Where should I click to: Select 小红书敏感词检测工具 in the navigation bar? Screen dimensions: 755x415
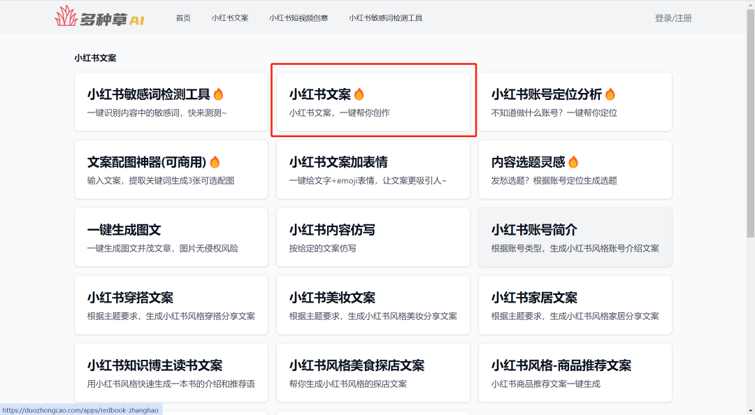point(387,18)
